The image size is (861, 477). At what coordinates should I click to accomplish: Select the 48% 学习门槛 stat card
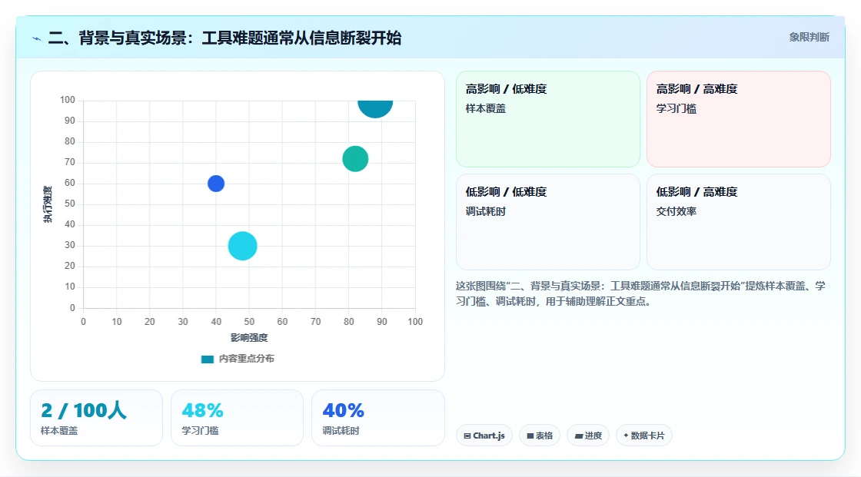click(x=238, y=418)
